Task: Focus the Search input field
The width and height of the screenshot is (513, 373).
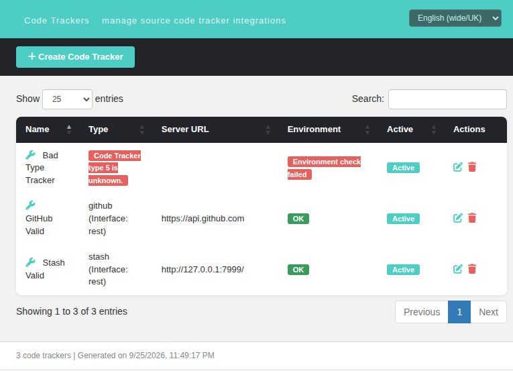Action: tap(447, 99)
